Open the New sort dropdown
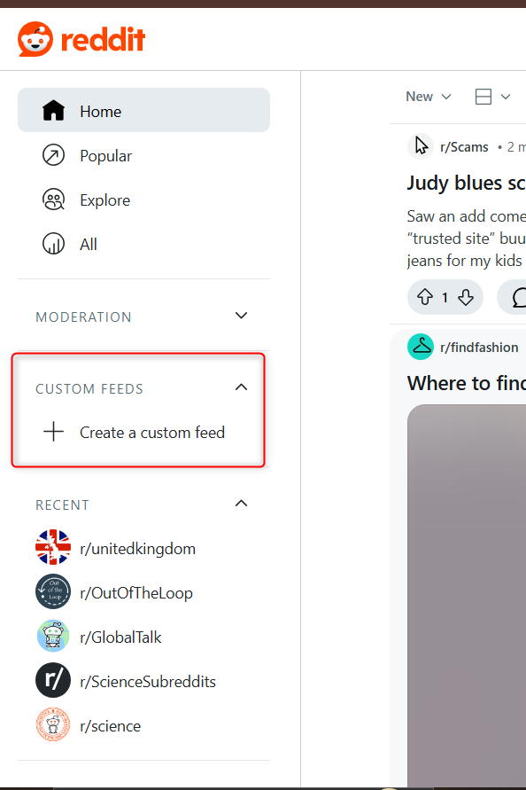Screen dimensions: 526x790 (x=429, y=96)
